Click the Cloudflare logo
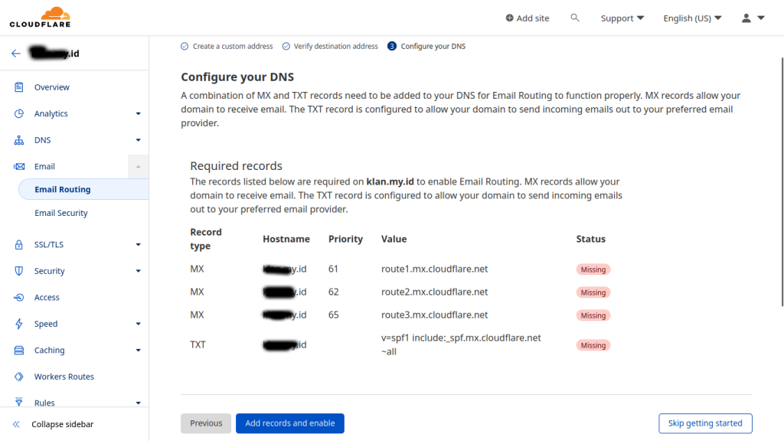 click(40, 18)
